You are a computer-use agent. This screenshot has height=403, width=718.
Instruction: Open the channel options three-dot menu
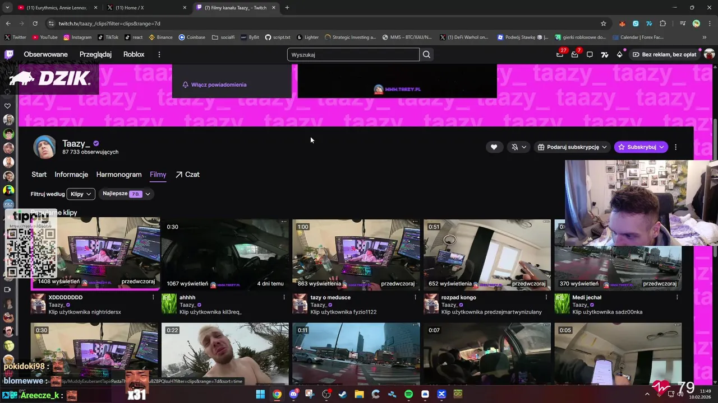675,147
